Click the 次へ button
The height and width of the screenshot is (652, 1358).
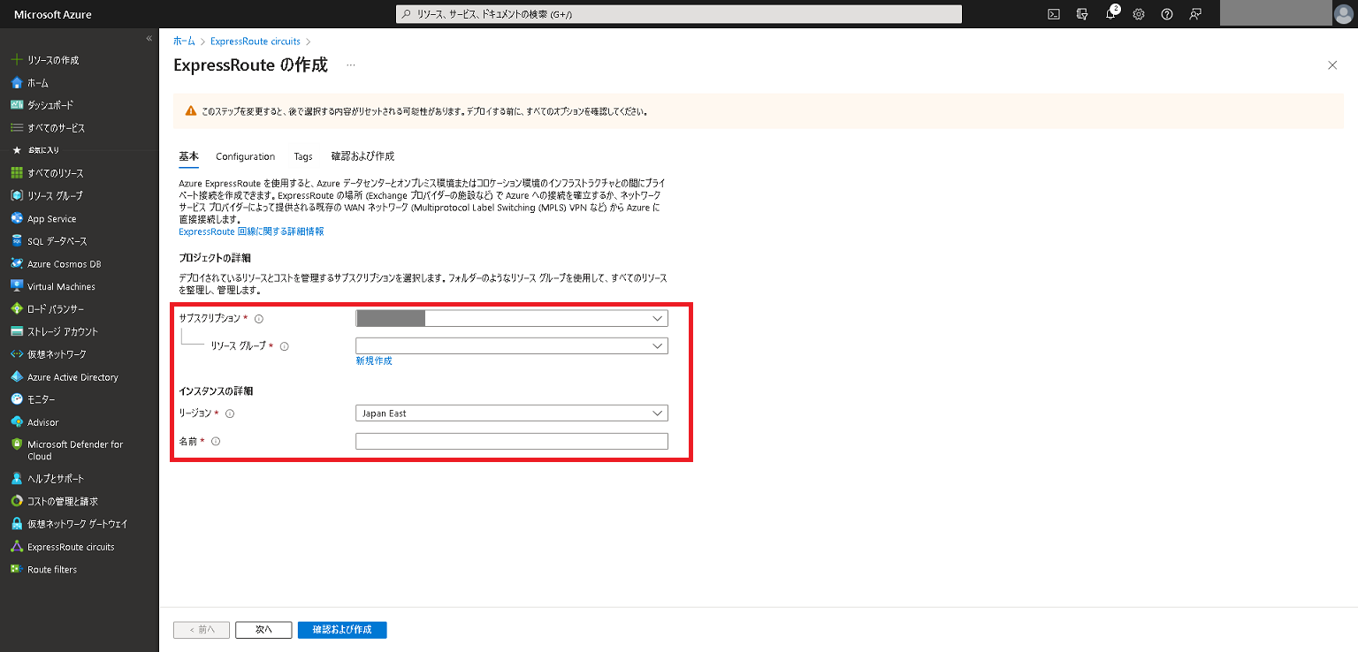[x=263, y=630]
